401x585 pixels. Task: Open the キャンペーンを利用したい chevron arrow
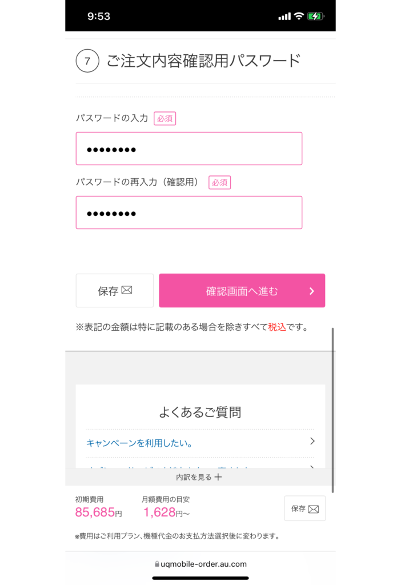[x=312, y=442]
